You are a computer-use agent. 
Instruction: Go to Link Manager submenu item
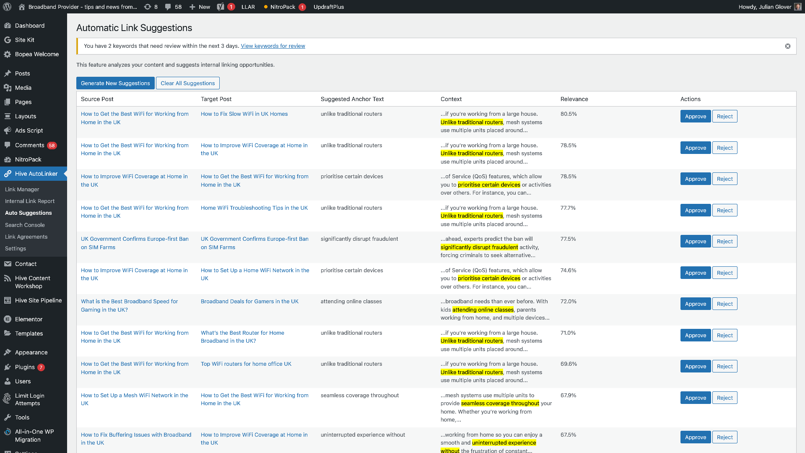coord(22,189)
